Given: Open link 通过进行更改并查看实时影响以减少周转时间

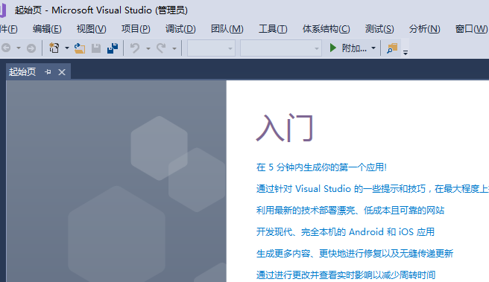Looking at the screenshot, I should click(346, 275).
